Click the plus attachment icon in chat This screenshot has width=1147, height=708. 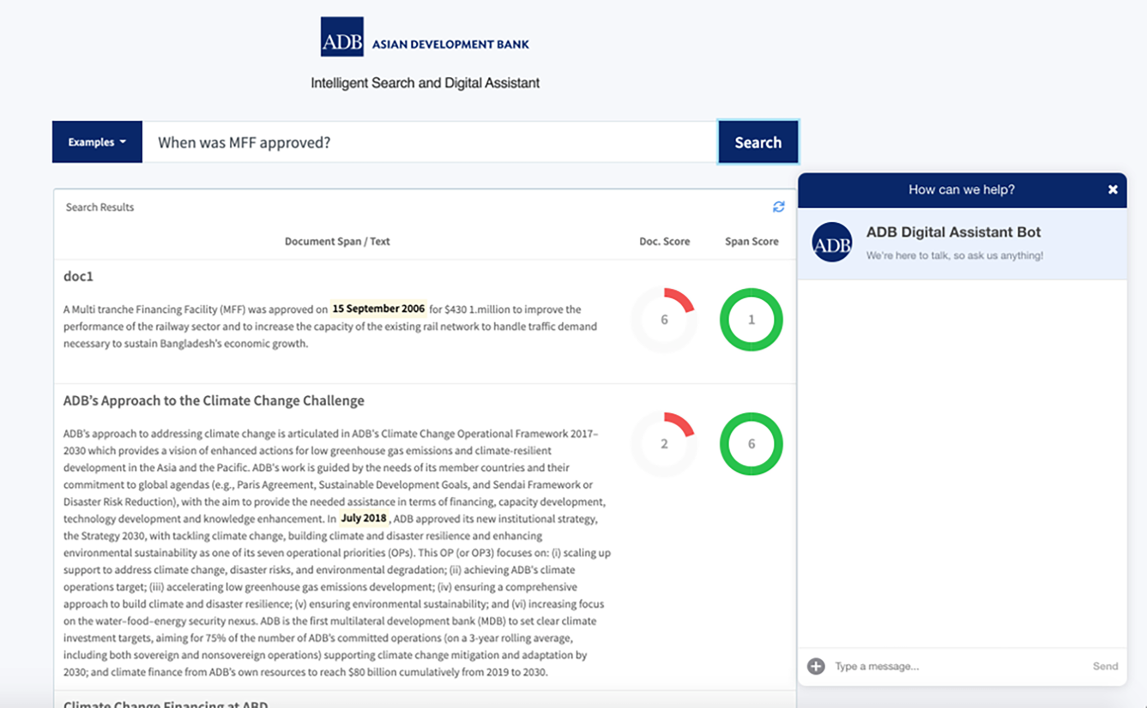click(816, 666)
